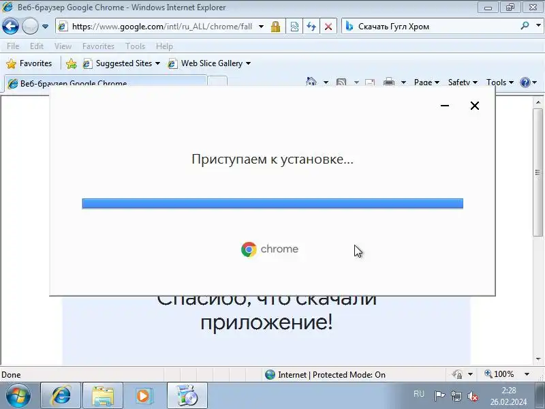Open the Windows Start menu
This screenshot has width=545, height=409.
pos(18,396)
